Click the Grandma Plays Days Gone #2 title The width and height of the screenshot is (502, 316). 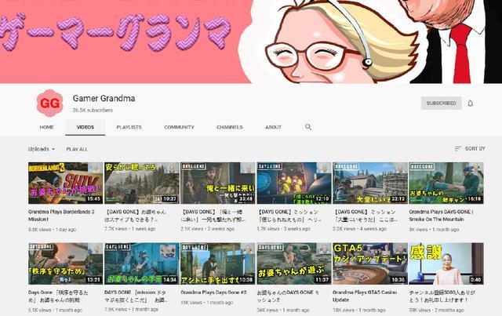coord(213,292)
